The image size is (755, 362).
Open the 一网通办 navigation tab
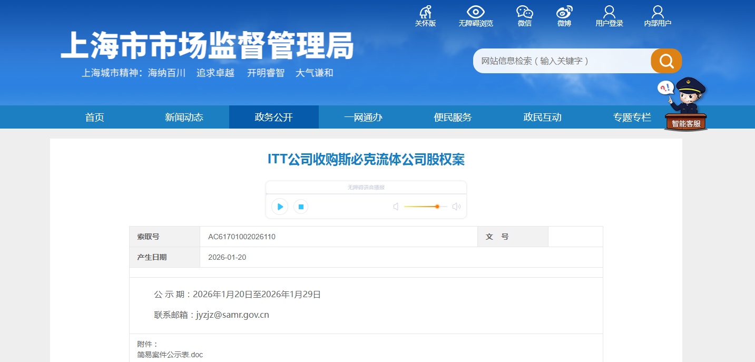364,117
